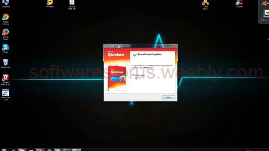The image size is (269, 151).
Task: Close the Quicken Install Wizard window
Action: (x=176, y=46)
